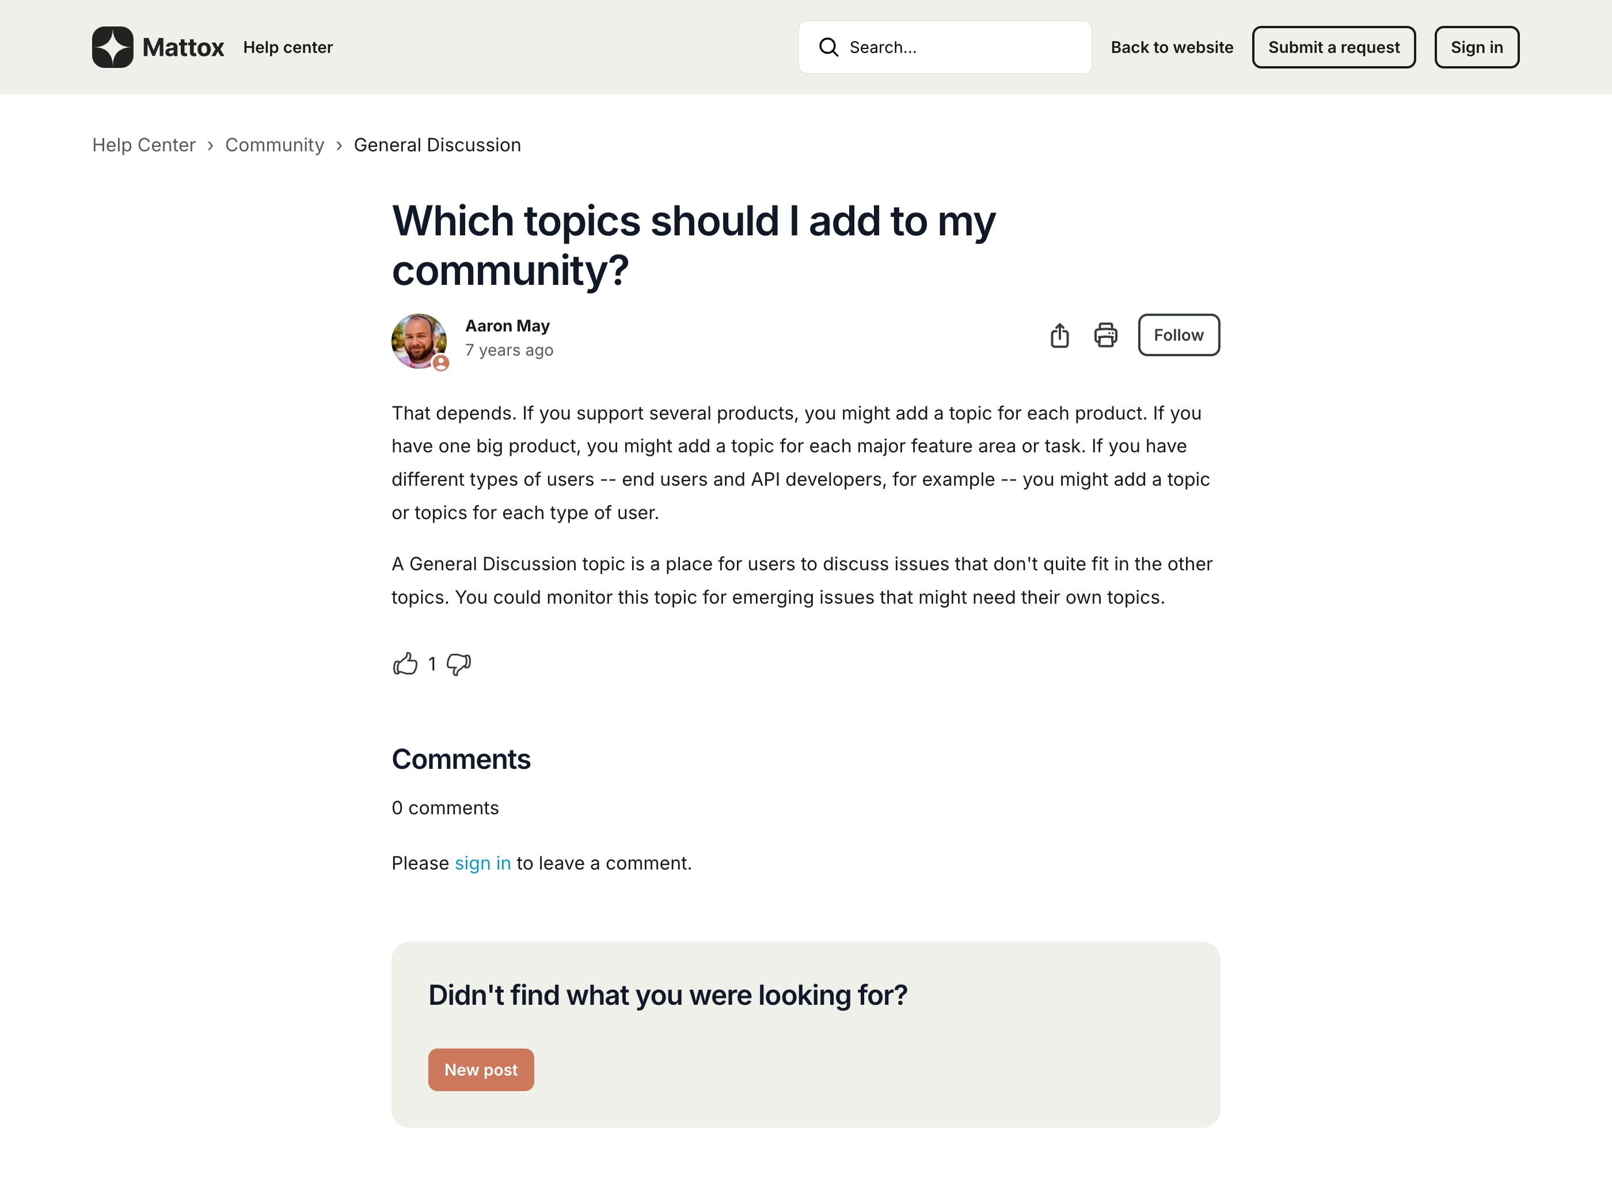Open the Community breadcrumb link
This screenshot has height=1197, width=1612.
[275, 145]
